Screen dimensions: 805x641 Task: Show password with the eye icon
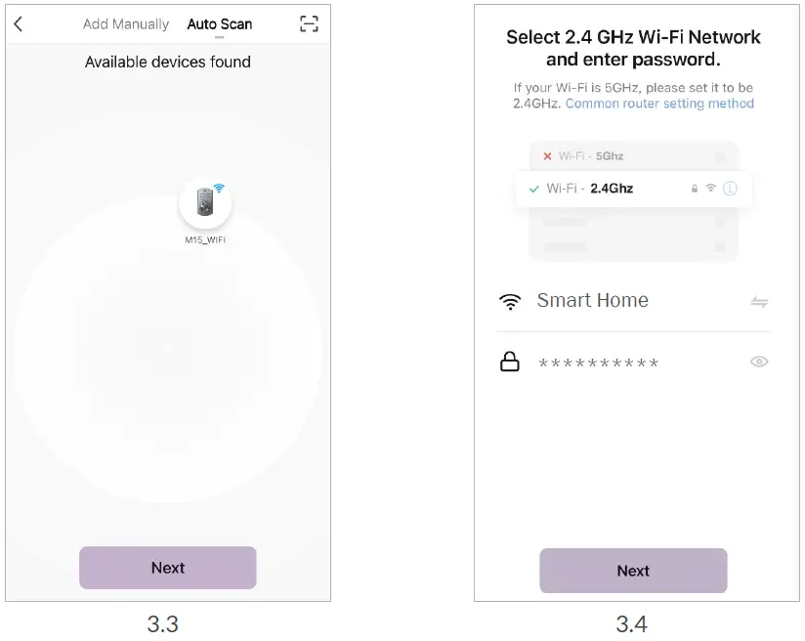coord(759,362)
